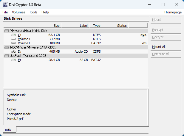The image size is (184, 136).
Task: Open the File menu
Action: coord(5,12)
